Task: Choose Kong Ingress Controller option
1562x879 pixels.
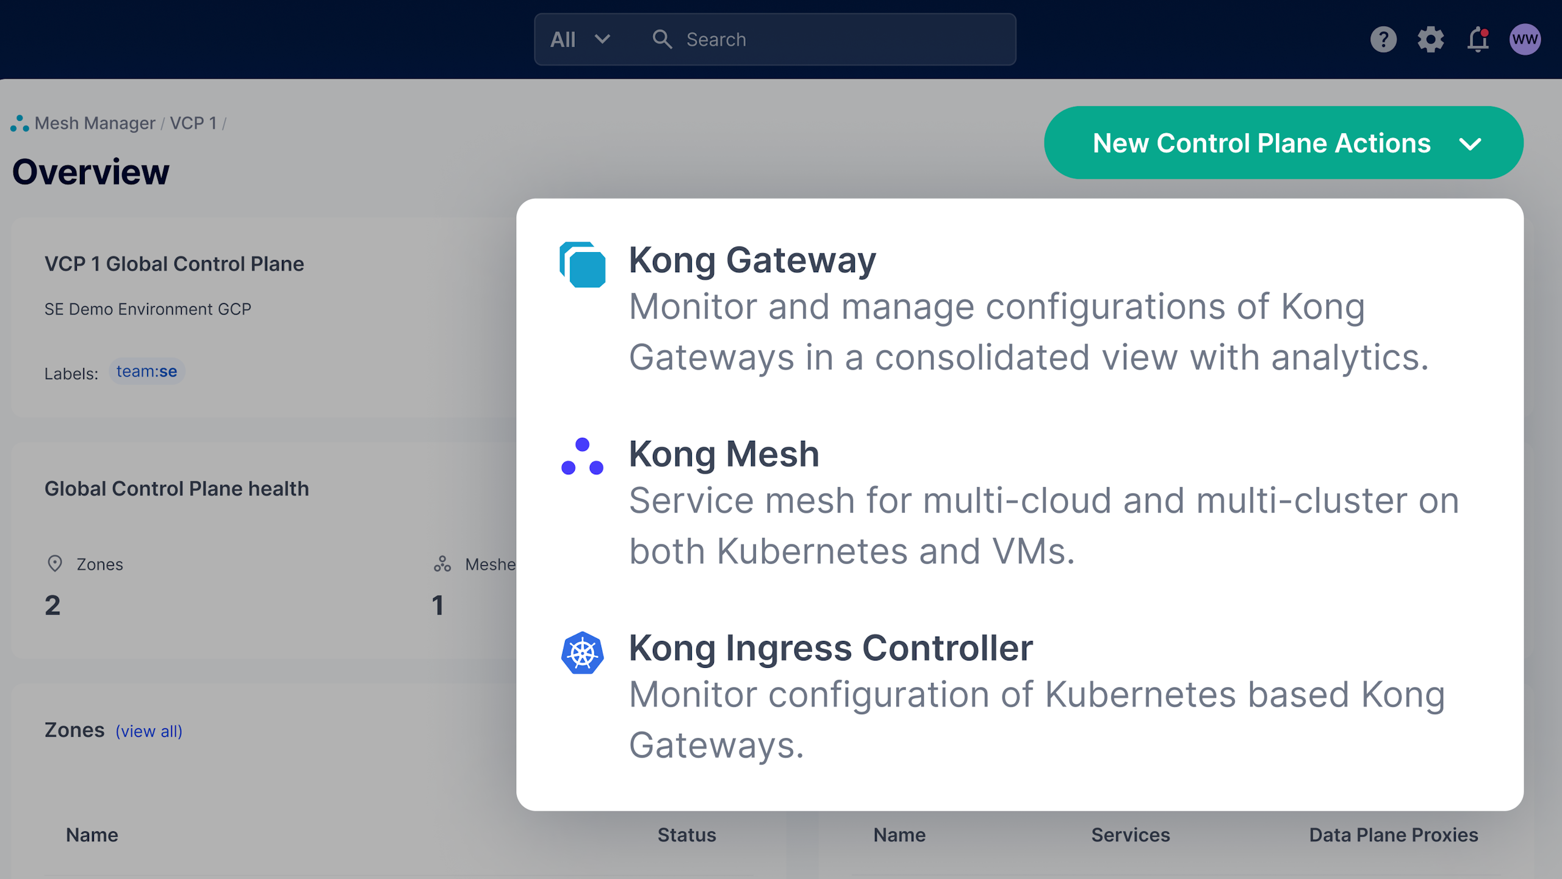Action: click(x=830, y=648)
